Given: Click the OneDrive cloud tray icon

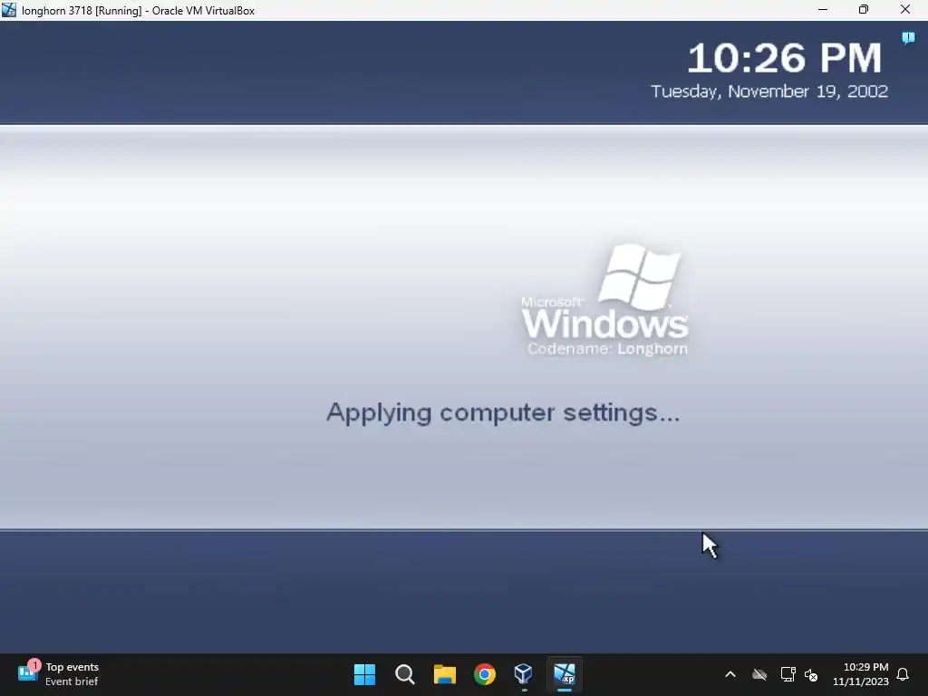Looking at the screenshot, I should (x=759, y=674).
